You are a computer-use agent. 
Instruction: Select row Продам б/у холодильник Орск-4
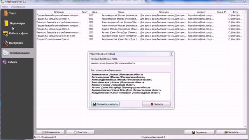click(x=139, y=39)
